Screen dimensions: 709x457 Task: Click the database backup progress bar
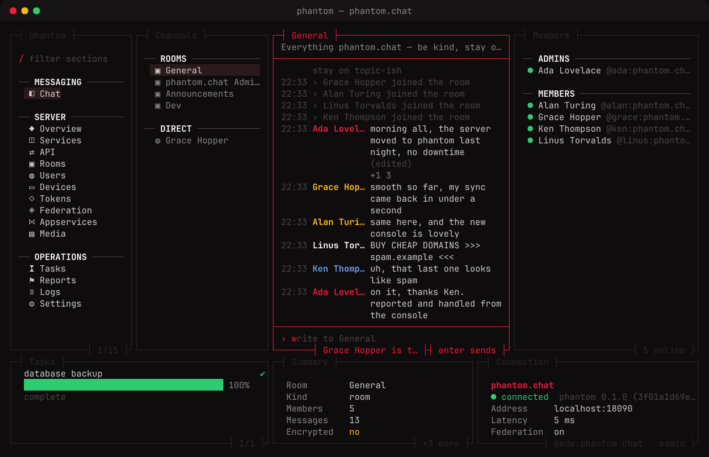point(124,385)
